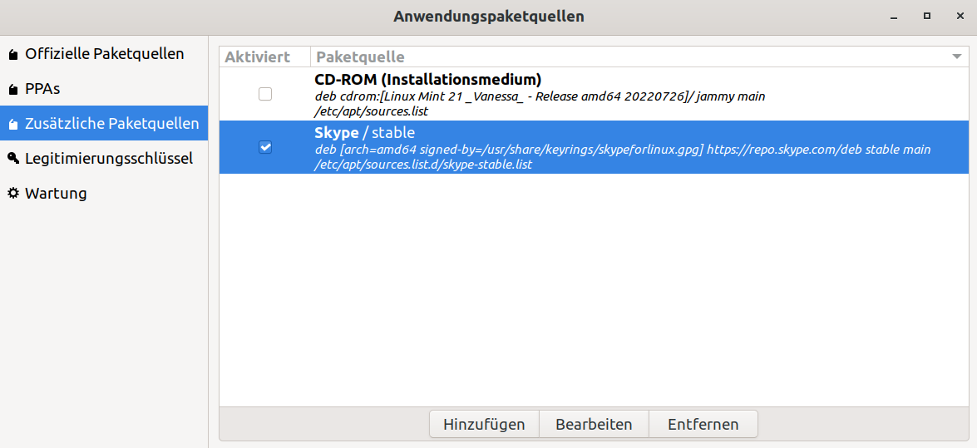The width and height of the screenshot is (977, 448).
Task: Click the Paketquelle column header label
Action: click(x=360, y=57)
